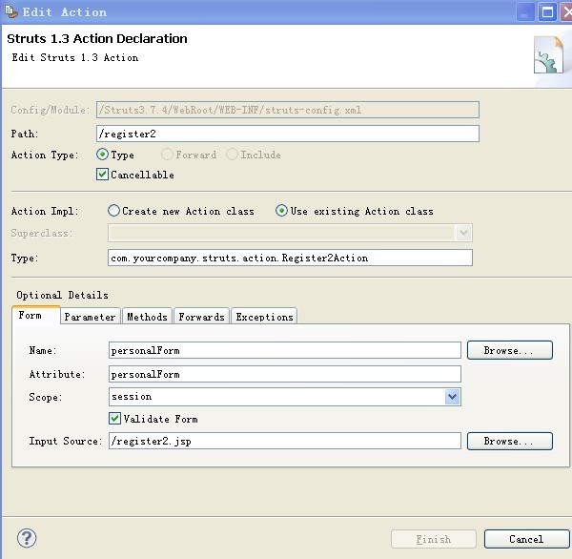Click the form Name field with personalForm
The image size is (572, 559).
[x=285, y=350]
